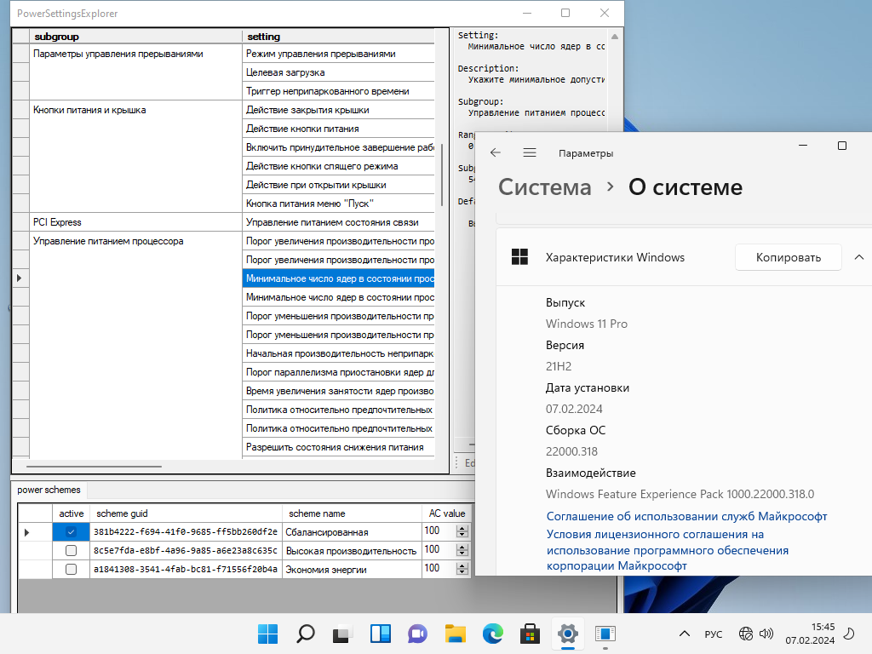Open Microsoft Store from the taskbar
The width and height of the screenshot is (872, 654).
coord(530,634)
